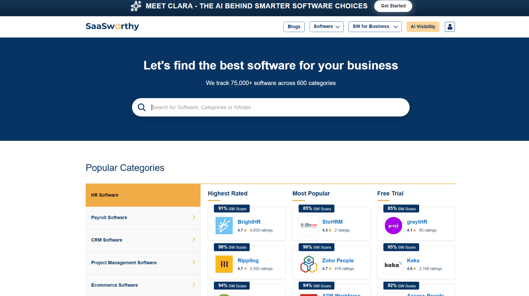Select Project Management Software category
The image size is (529, 296).
pyautogui.click(x=143, y=263)
